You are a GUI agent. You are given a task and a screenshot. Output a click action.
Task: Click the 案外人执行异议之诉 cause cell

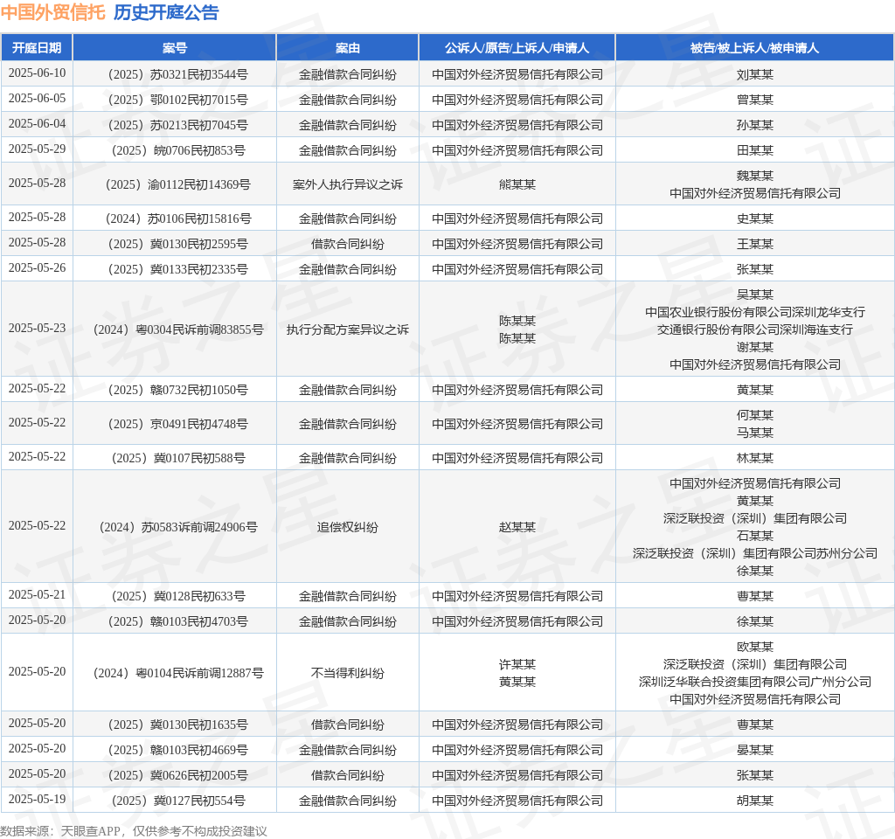(x=348, y=184)
